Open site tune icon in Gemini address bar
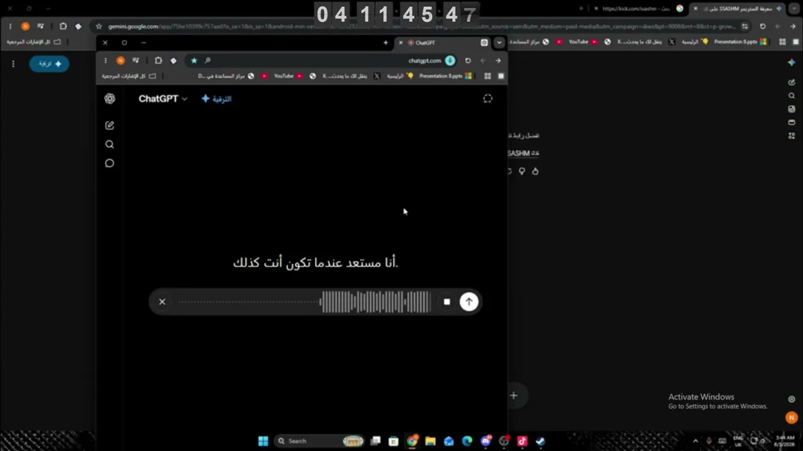 pyautogui.click(x=745, y=26)
